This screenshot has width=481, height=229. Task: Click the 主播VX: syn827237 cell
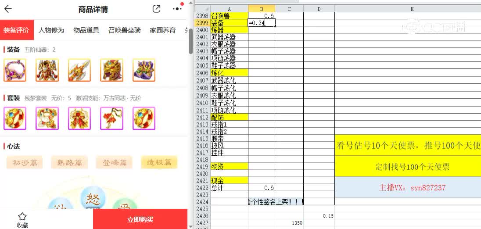click(408, 188)
